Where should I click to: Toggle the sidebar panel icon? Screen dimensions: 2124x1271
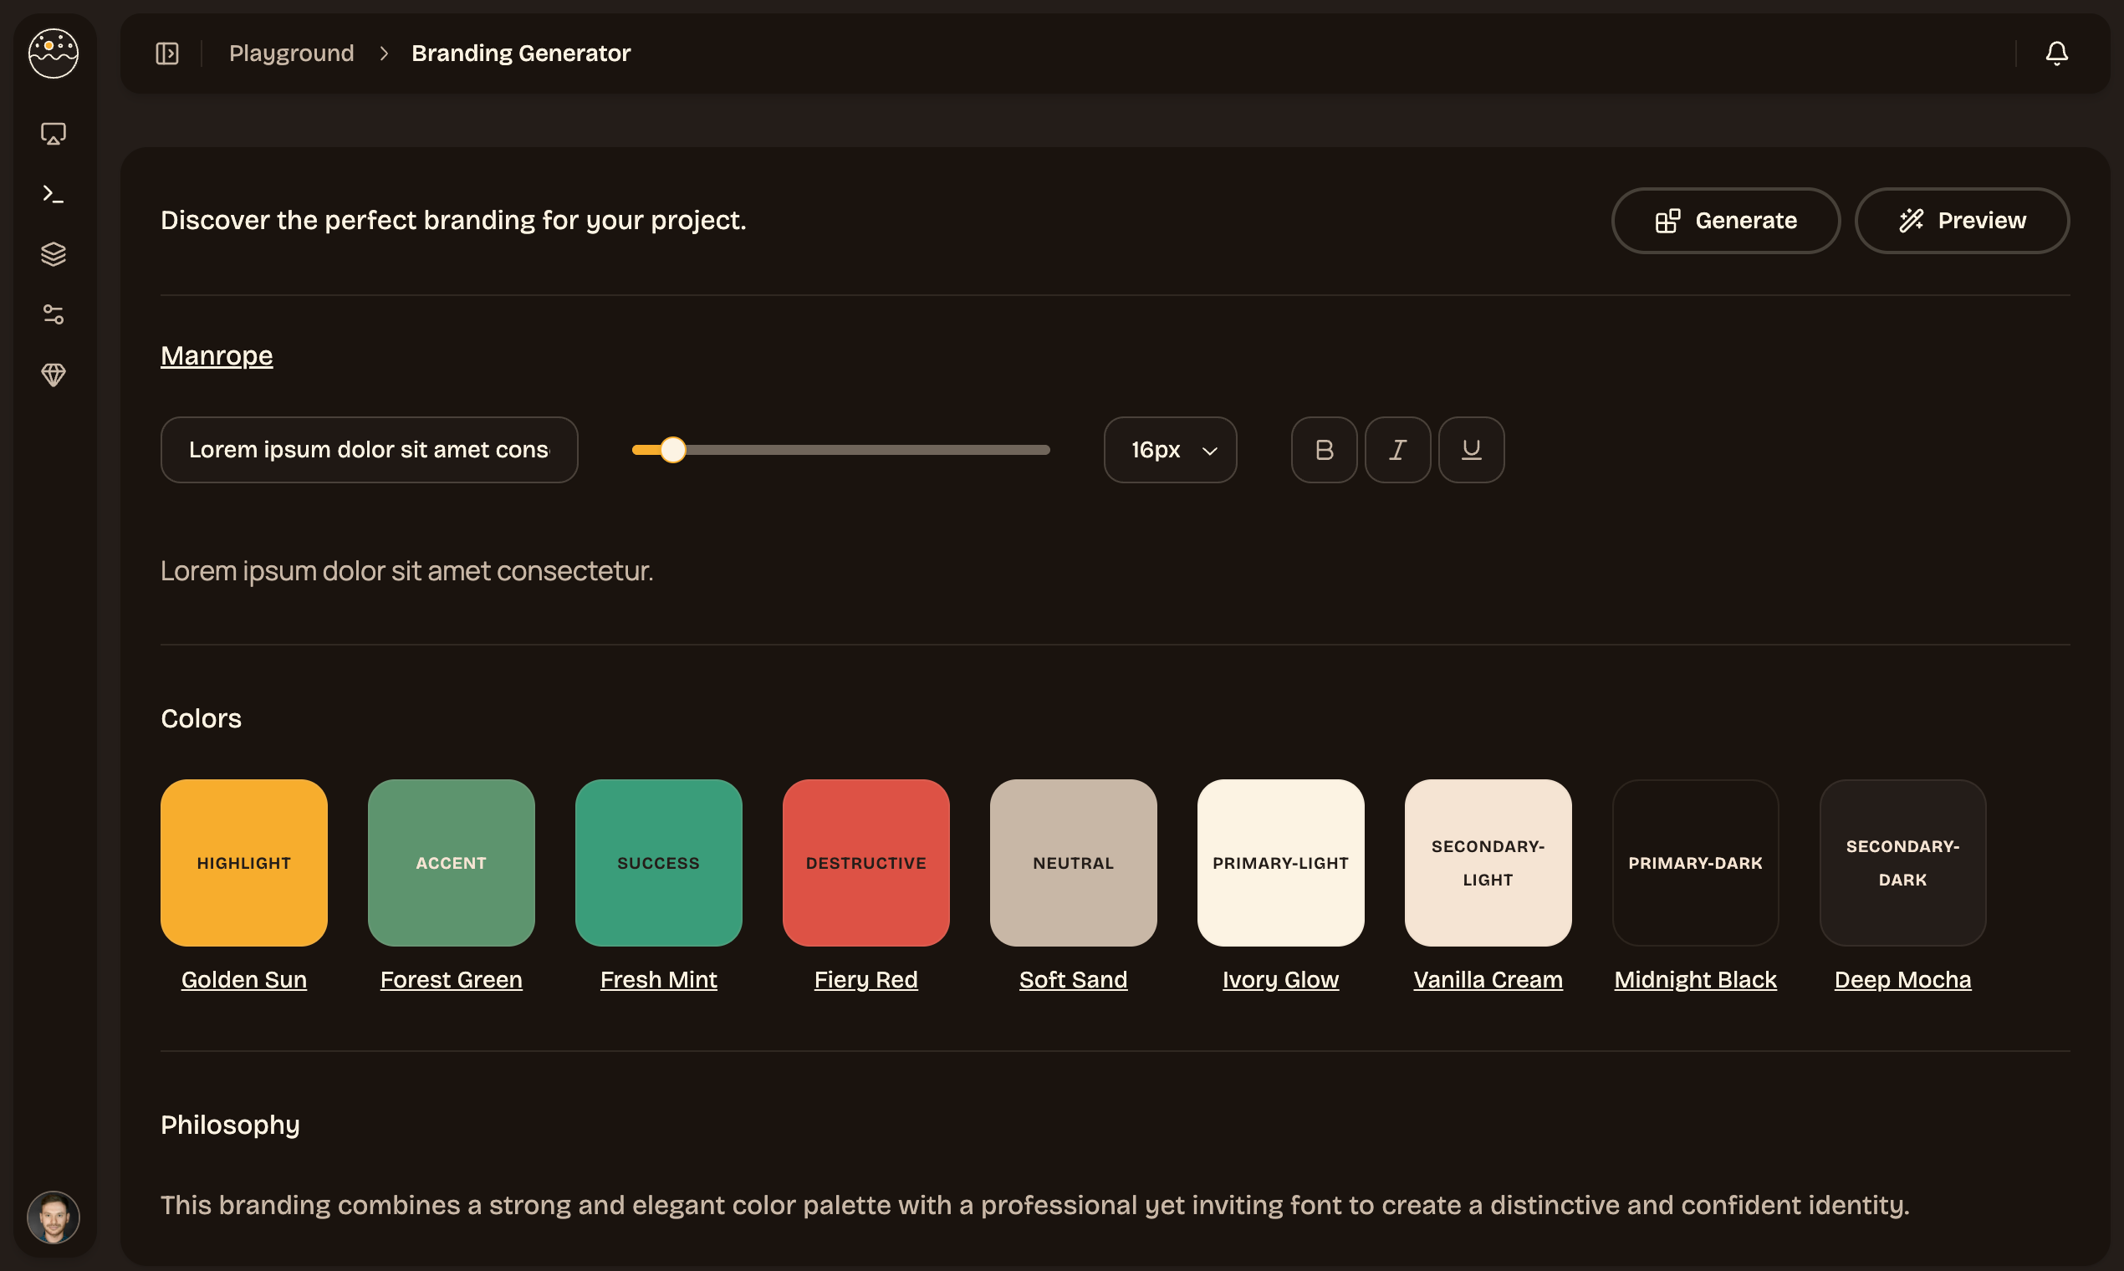(167, 54)
